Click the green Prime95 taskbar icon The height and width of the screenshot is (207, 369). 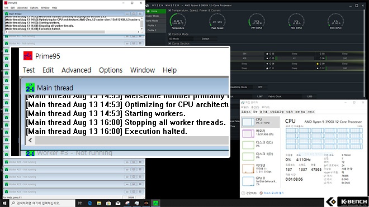pyautogui.click(x=155, y=203)
